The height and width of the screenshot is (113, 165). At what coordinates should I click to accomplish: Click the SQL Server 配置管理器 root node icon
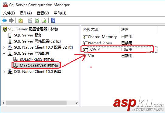(x=5, y=29)
